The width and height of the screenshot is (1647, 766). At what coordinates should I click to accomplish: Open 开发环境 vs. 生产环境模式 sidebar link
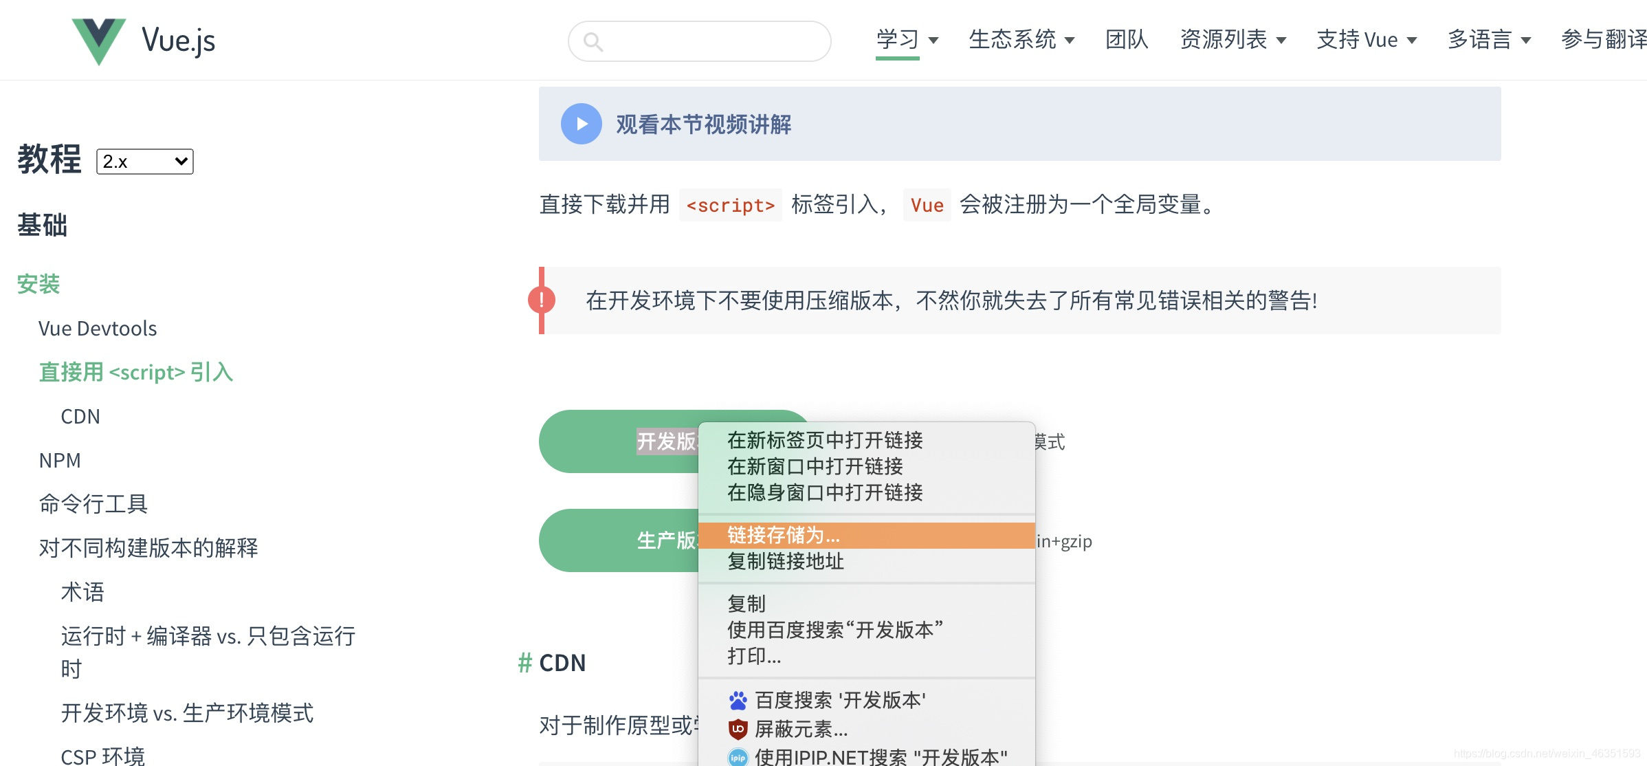click(187, 713)
